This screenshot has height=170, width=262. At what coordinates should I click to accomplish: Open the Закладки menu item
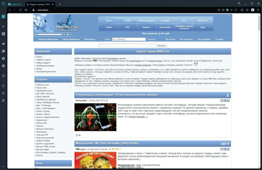click(165, 20)
